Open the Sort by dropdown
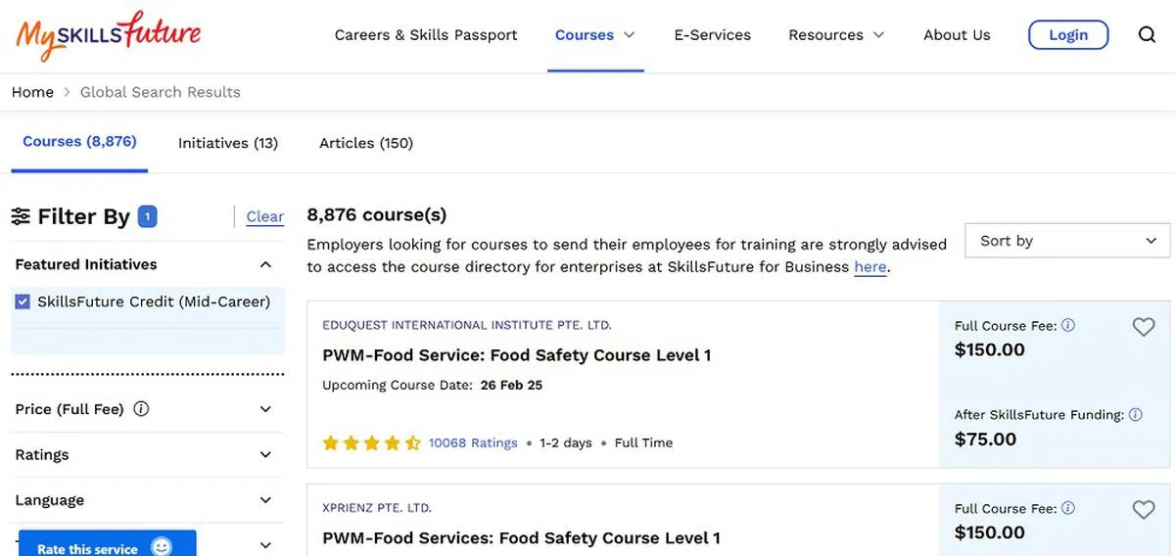1175x556 pixels. point(1067,241)
